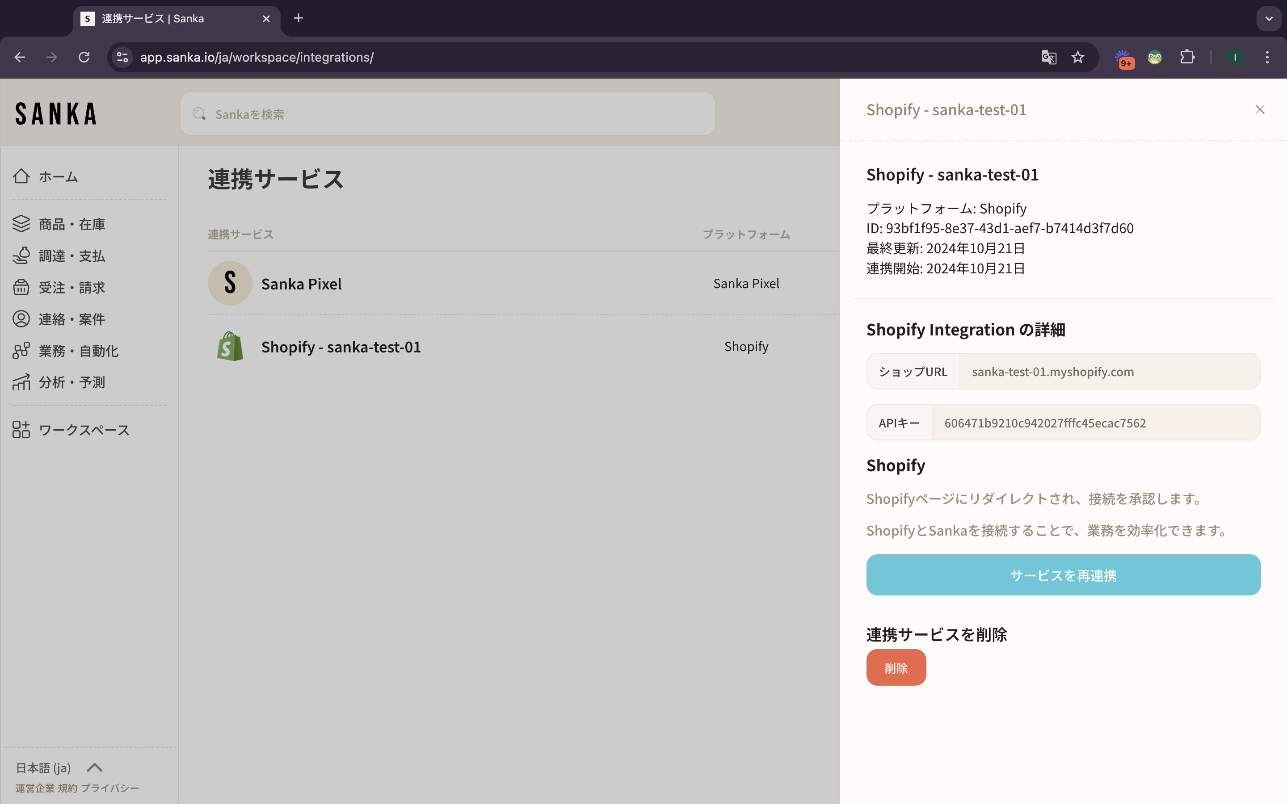Image resolution: width=1287 pixels, height=804 pixels.
Task: Click the ホーム home icon in sidebar
Action: click(x=21, y=176)
